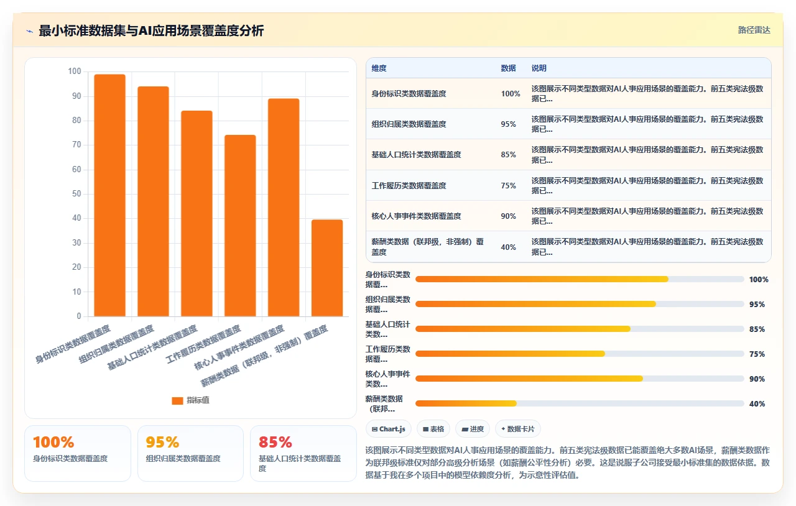
Task: Click the y-axis label 50
Action: [x=76, y=194]
